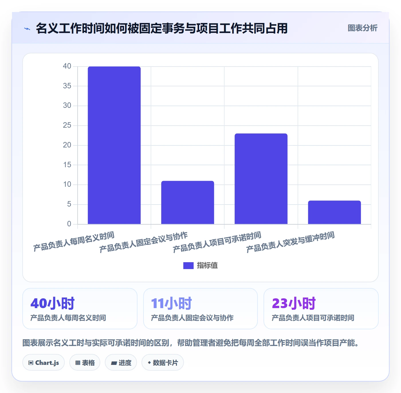
Task: Click the description text starting 图表展示名义工时
Action: pos(190,343)
